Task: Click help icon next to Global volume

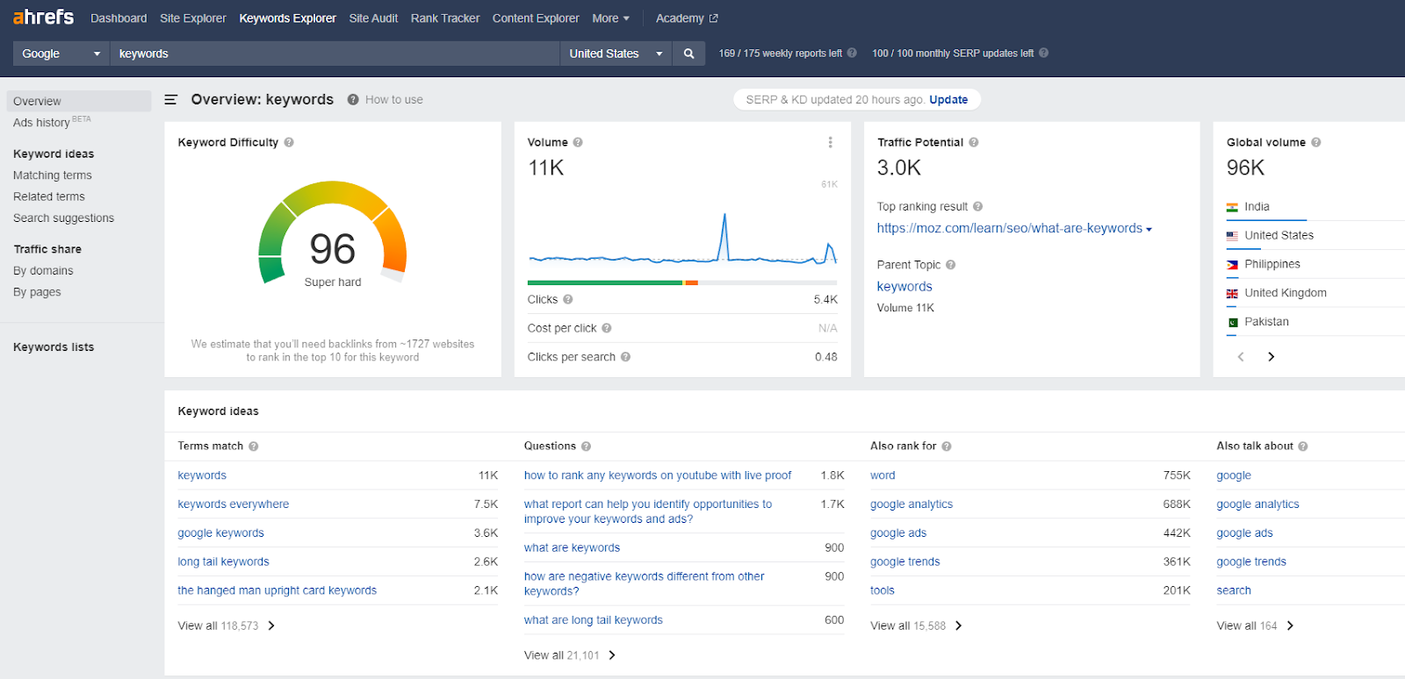Action: coord(1316,142)
